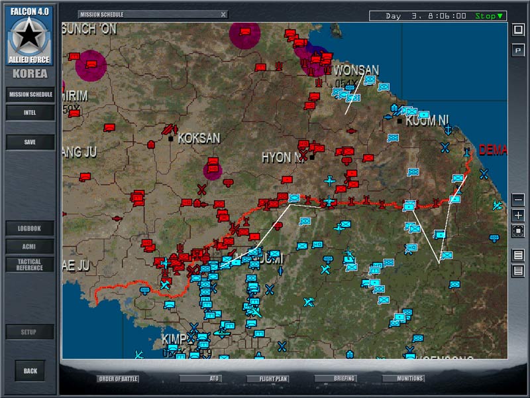The width and height of the screenshot is (530, 398).
Task: Click the SUNCH'ON label on the map
Action: click(x=89, y=29)
